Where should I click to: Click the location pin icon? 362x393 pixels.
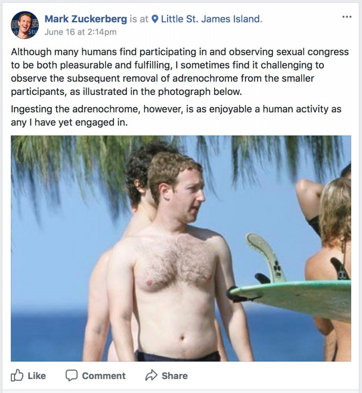(x=155, y=19)
